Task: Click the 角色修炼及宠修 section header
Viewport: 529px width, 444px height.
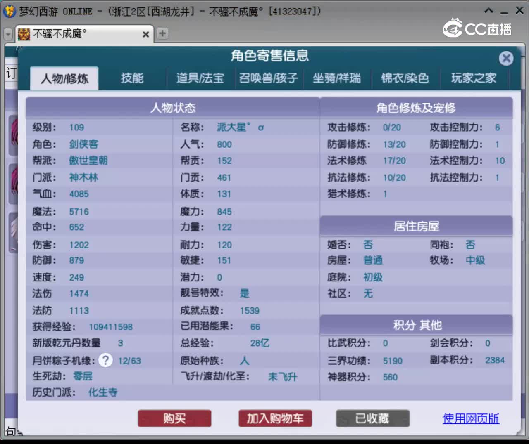Action: click(x=416, y=108)
